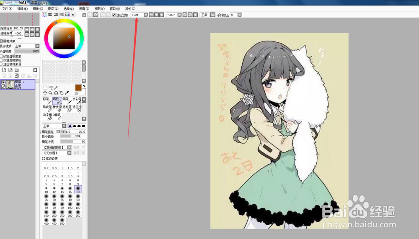Click the foreground brown color swatch
Screen dimensions: 419x239
(78, 88)
